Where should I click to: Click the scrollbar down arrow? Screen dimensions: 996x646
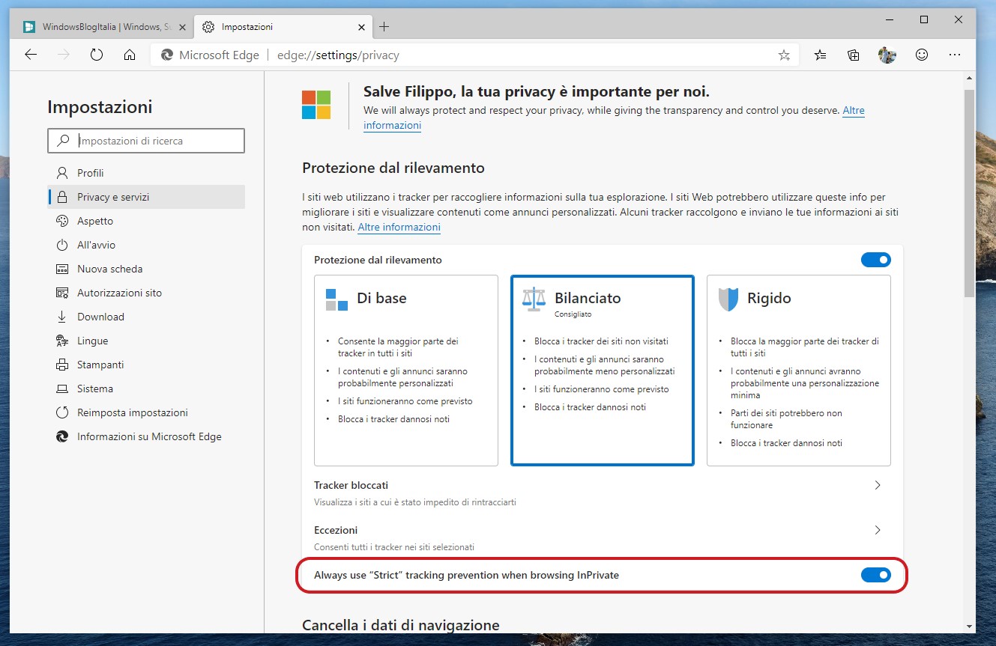click(x=969, y=626)
